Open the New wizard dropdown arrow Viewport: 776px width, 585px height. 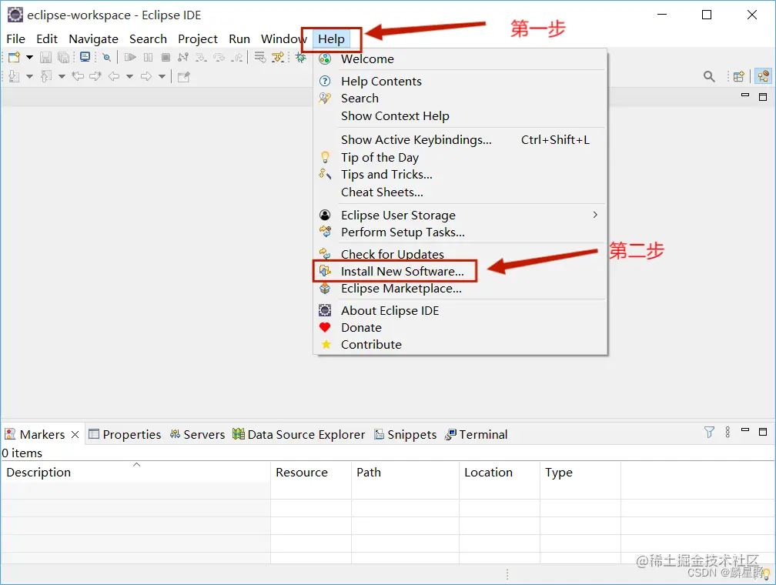[30, 58]
